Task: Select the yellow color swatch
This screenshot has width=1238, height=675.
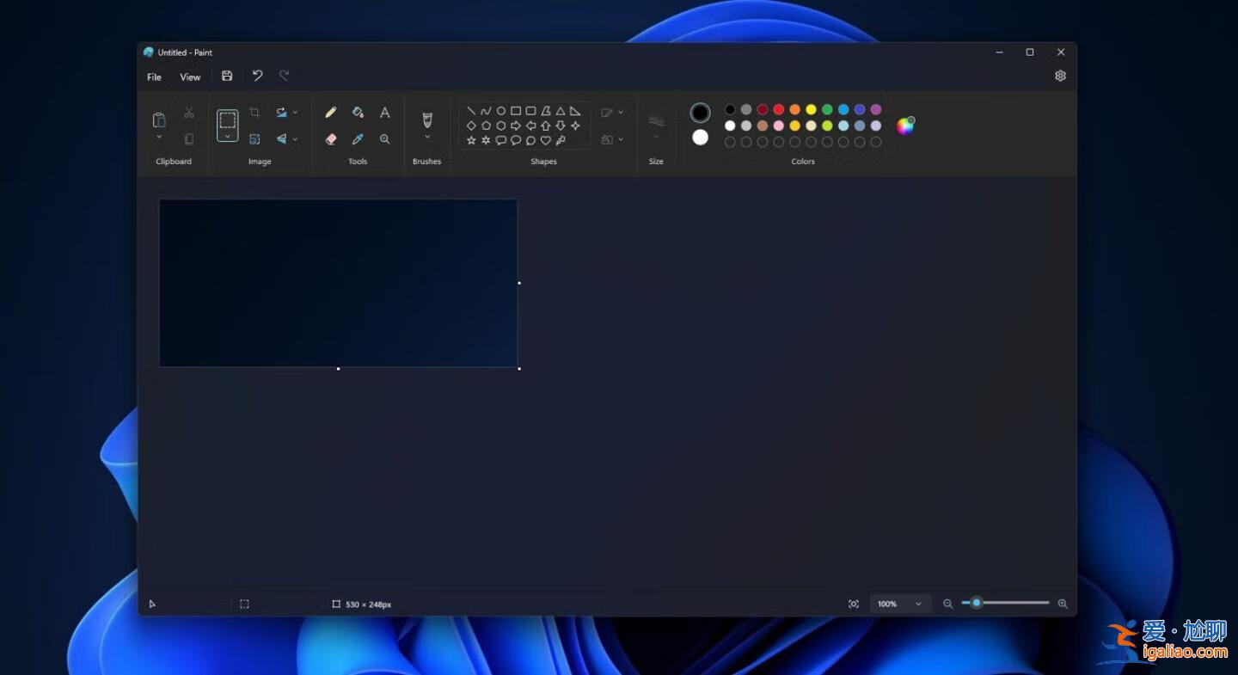Action: 809,109
